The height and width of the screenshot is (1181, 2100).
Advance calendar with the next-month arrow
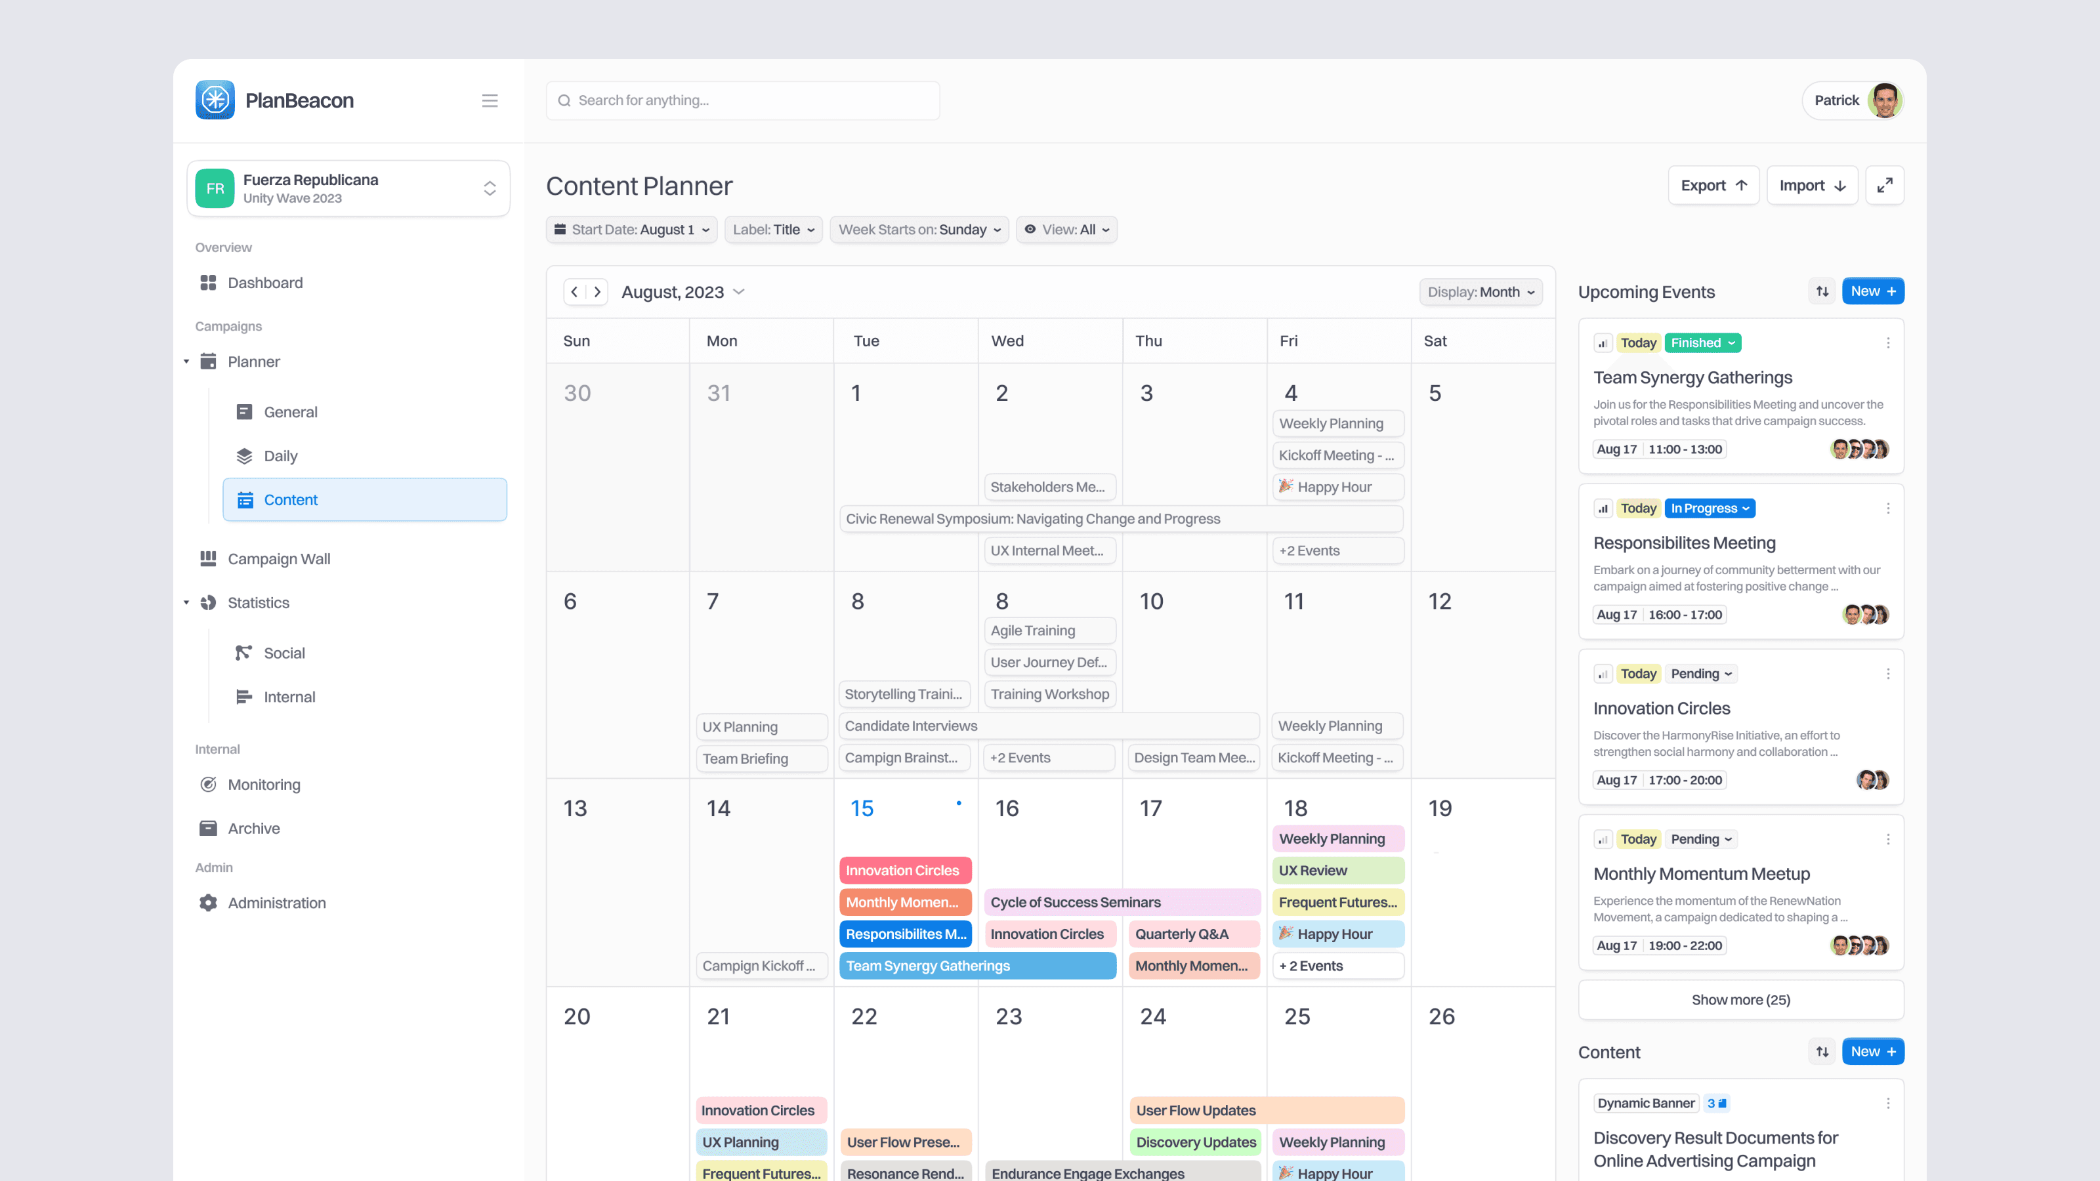[x=597, y=291]
